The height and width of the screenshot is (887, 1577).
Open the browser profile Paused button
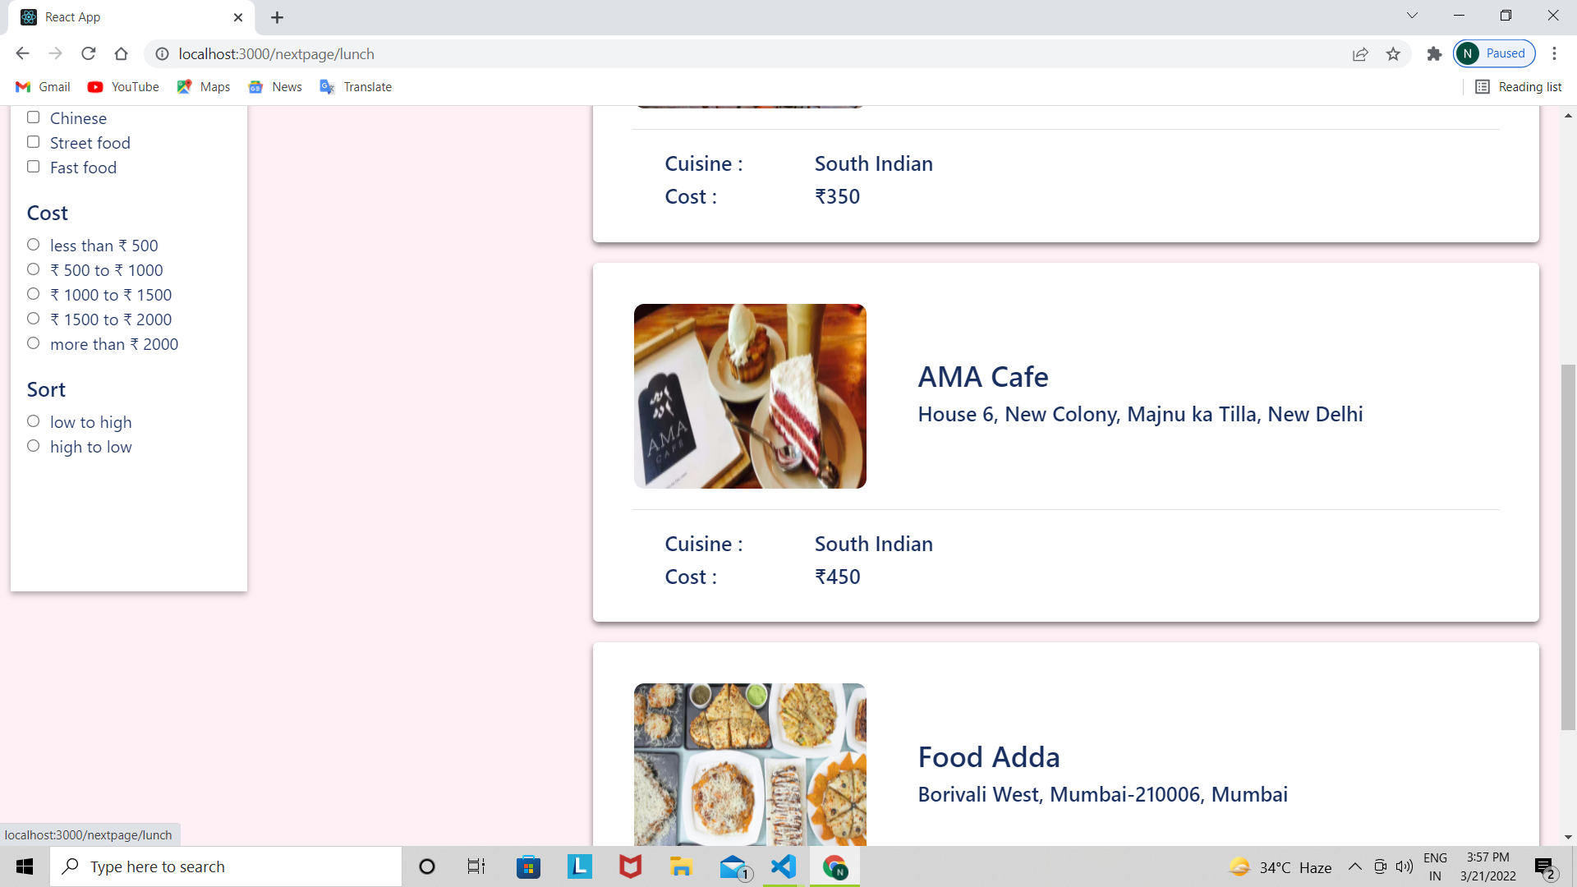(x=1493, y=53)
